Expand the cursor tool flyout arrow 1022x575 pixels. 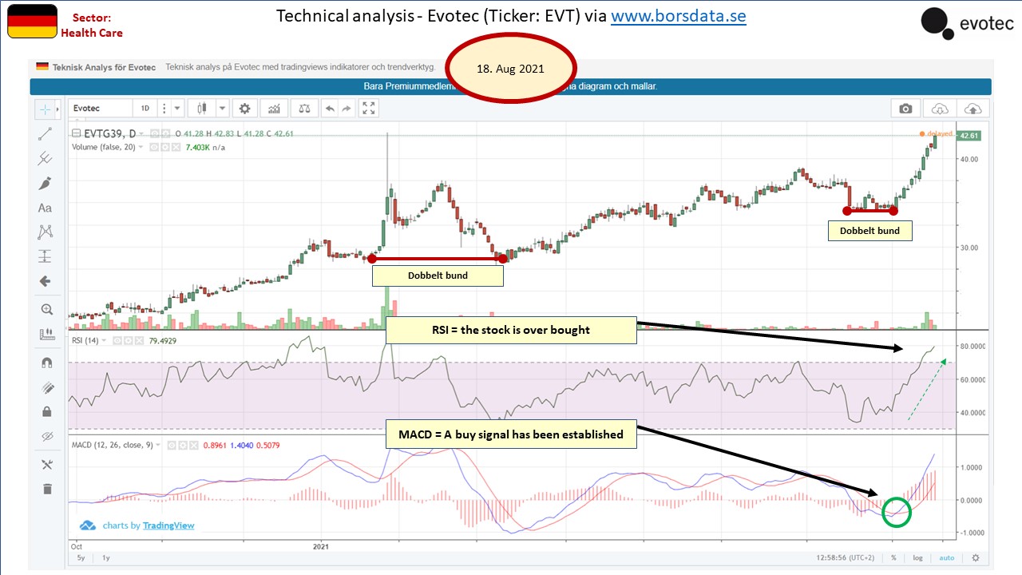tap(57, 109)
